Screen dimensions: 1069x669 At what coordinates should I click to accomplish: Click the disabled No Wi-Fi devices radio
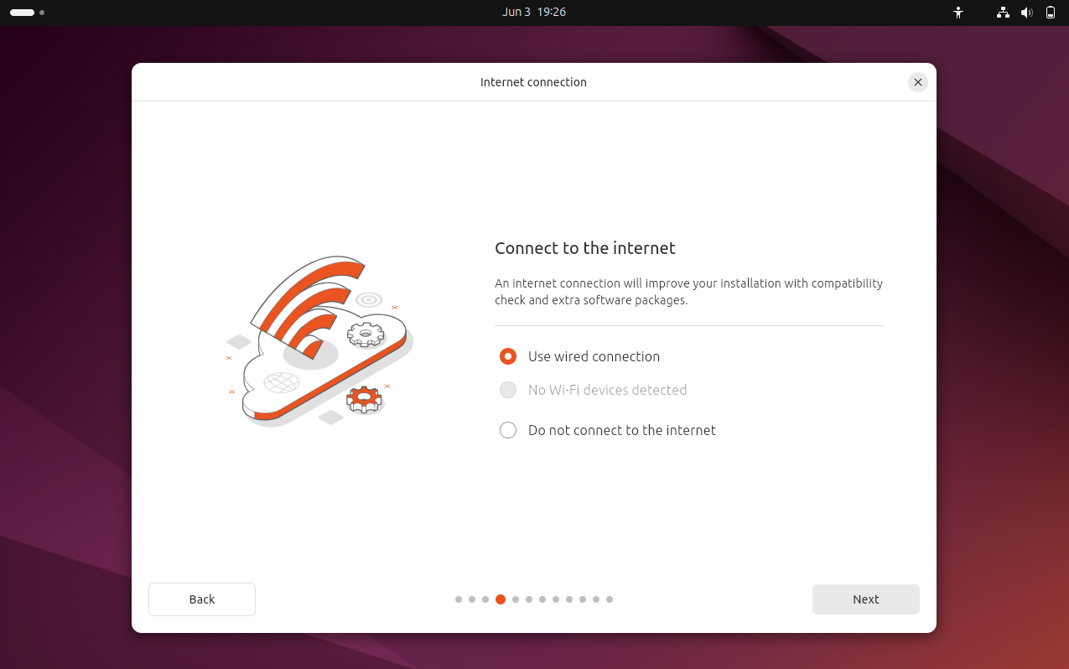[508, 390]
